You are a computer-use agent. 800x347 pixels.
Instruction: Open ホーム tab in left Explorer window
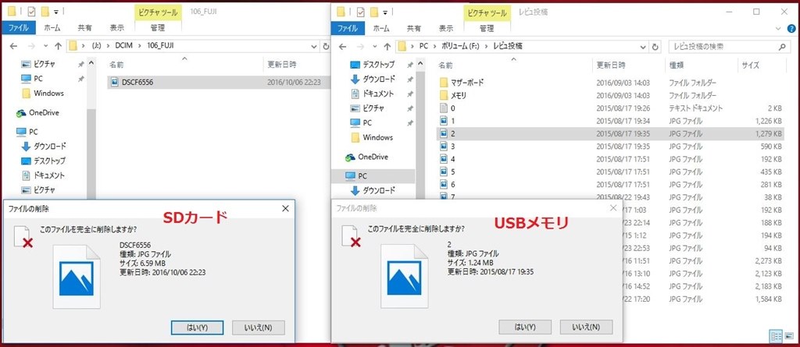(54, 28)
